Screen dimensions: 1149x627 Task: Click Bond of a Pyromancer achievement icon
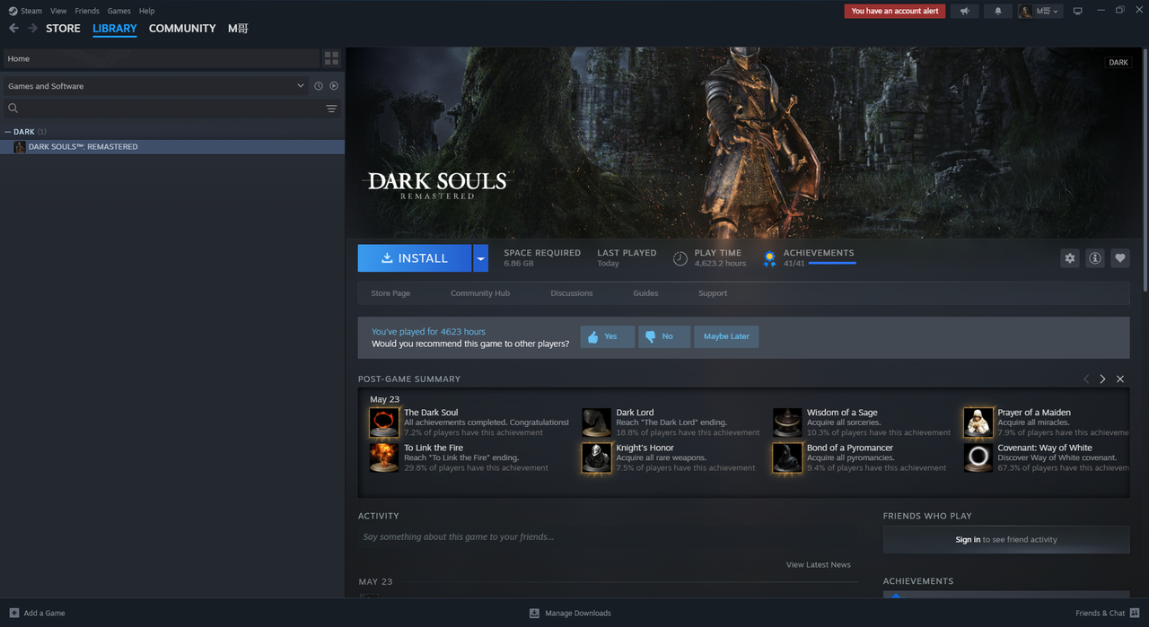(787, 457)
